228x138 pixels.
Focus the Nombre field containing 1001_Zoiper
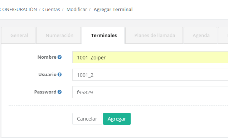click(x=150, y=57)
